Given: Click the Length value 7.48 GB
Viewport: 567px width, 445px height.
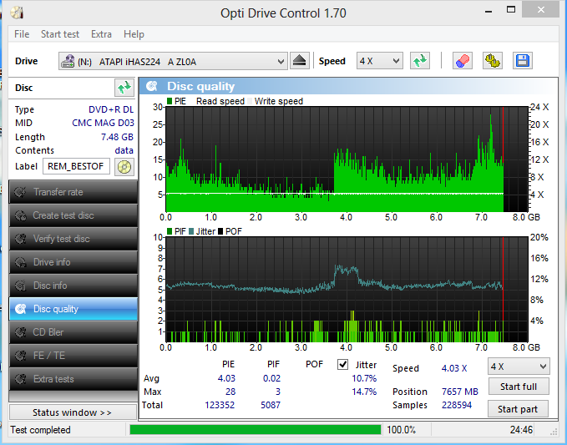Looking at the screenshot, I should (x=117, y=137).
